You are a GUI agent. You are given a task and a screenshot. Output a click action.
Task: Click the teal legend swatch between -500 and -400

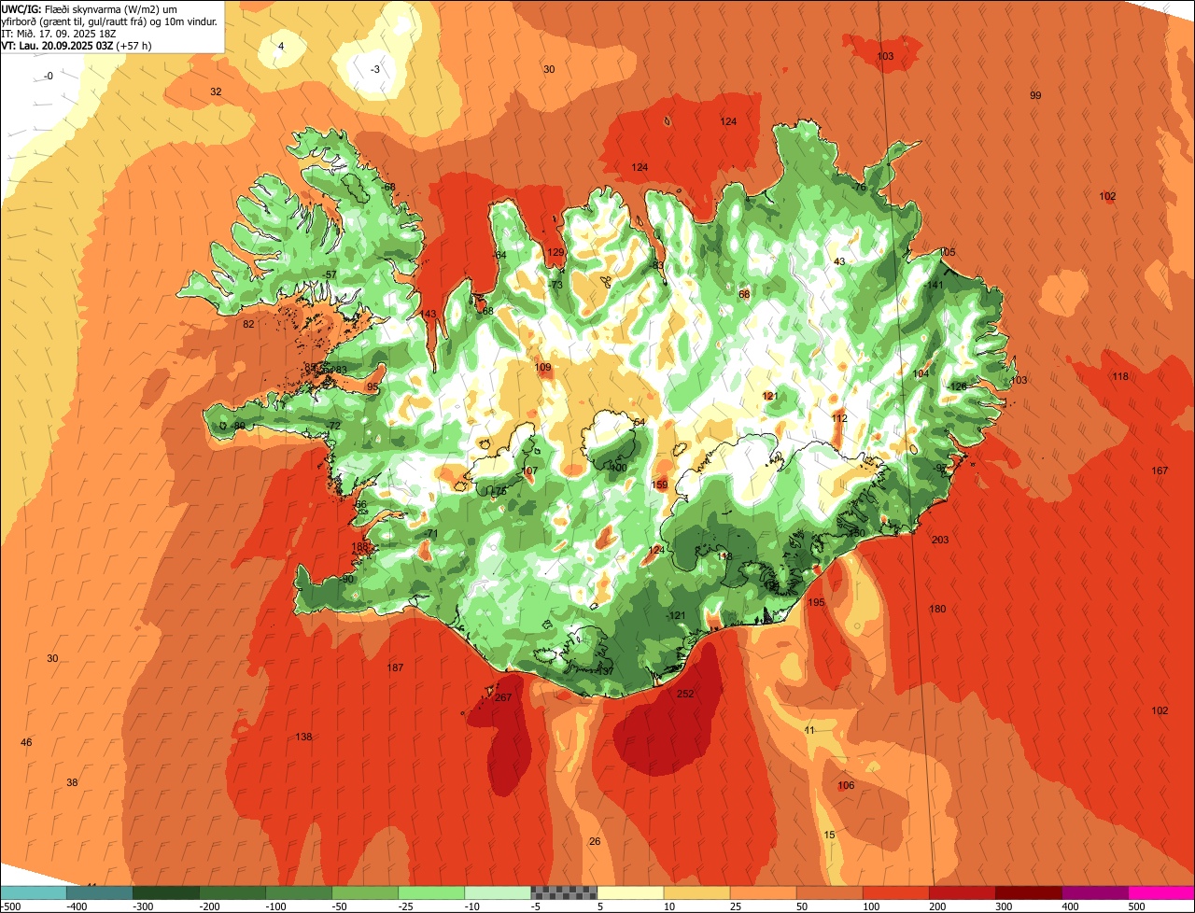pyautogui.click(x=33, y=892)
